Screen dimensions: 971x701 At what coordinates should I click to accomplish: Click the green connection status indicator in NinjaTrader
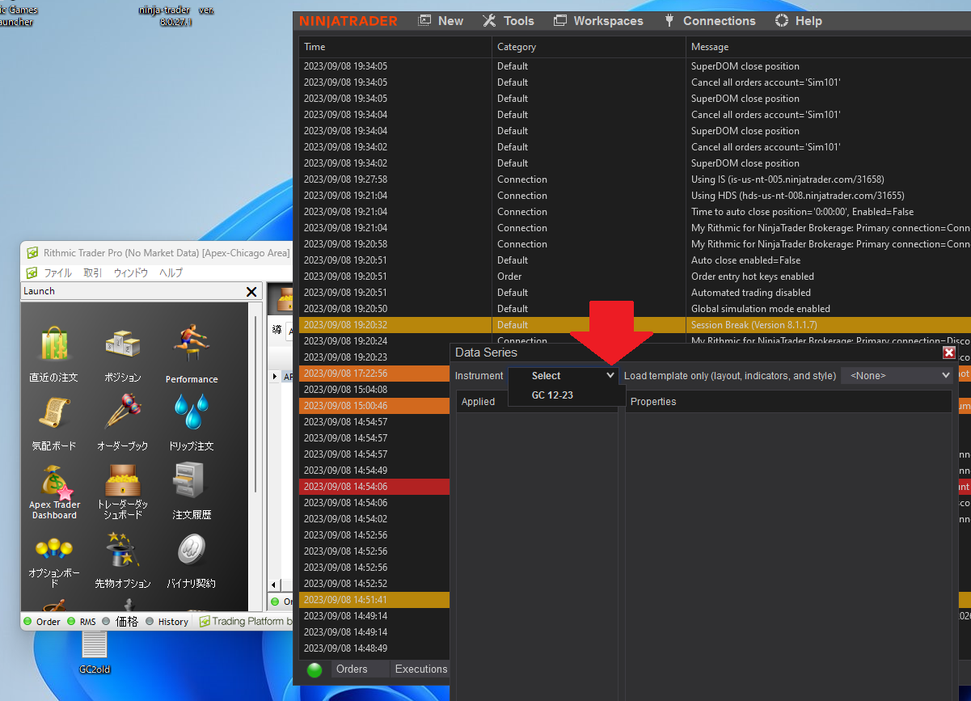click(x=315, y=669)
